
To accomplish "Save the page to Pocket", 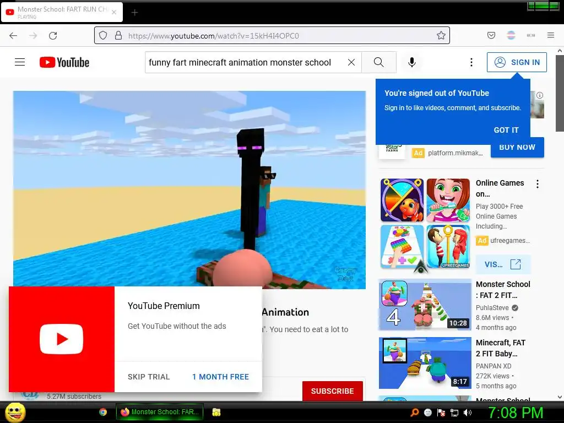I will (491, 35).
